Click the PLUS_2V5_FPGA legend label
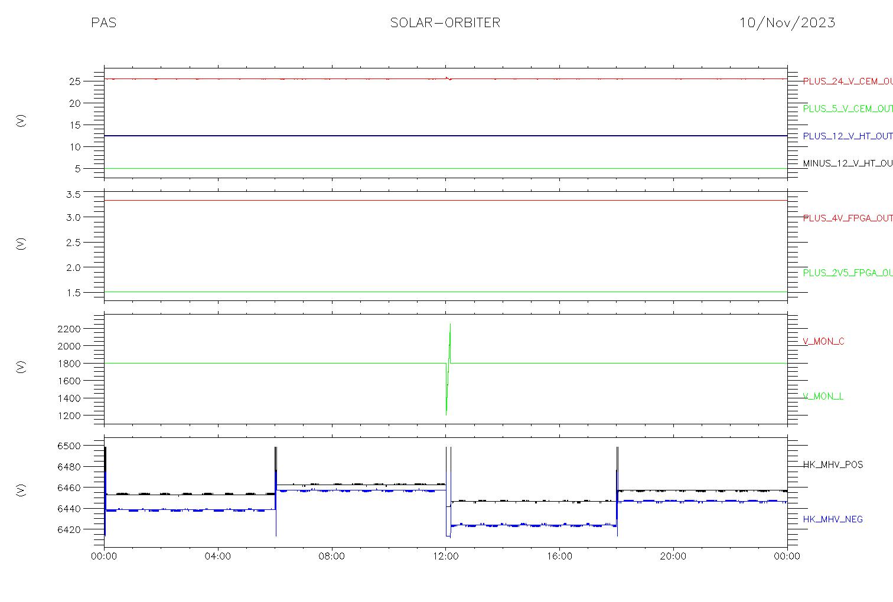The height and width of the screenshot is (602, 893). tap(848, 273)
